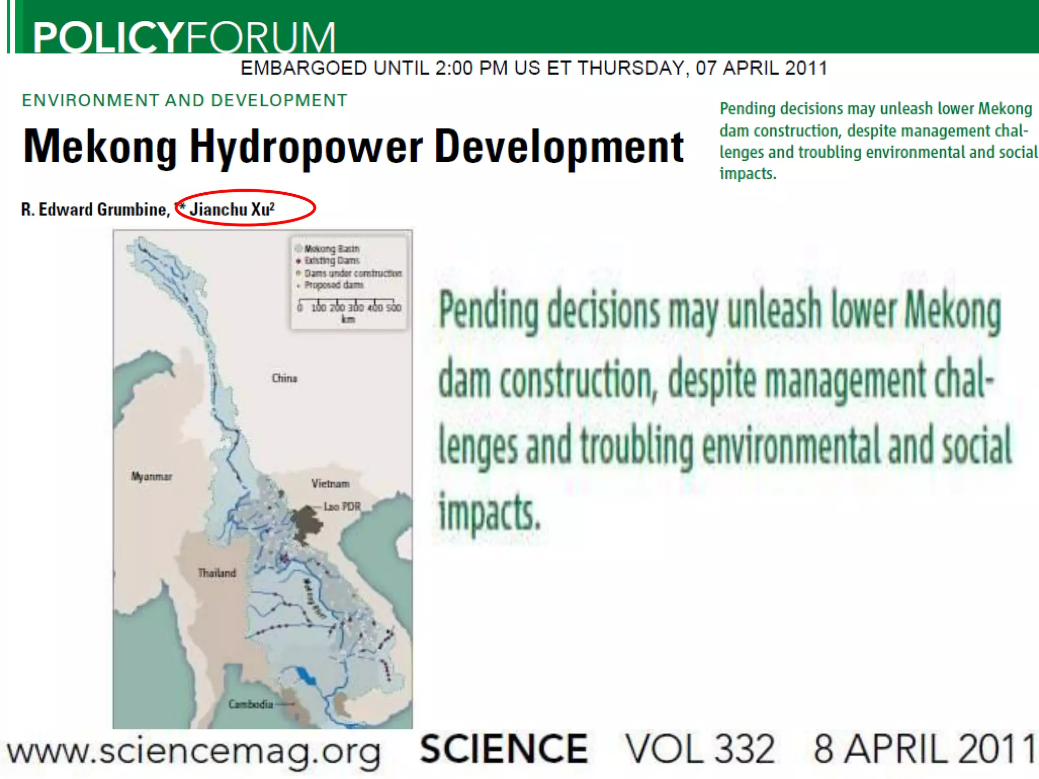Screen dimensions: 1039x779
Task: Click the Dams under construction legend marker
Action: tap(298, 273)
